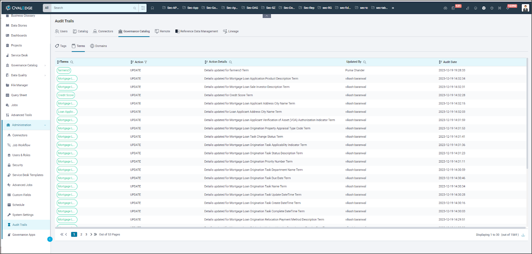Screen dimensions: 532x254
Task: Open the farmers3 term tag
Action: tap(64, 70)
